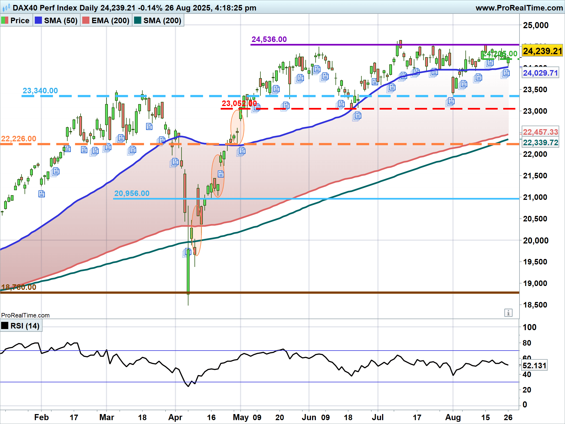Click the SMA 50 value tag 24,029.71
The width and height of the screenshot is (565, 424).
(540, 73)
